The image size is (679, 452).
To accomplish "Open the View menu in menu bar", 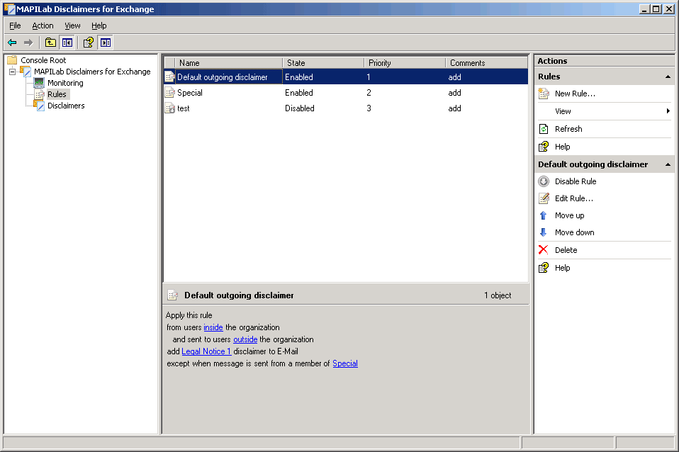I will pos(72,26).
